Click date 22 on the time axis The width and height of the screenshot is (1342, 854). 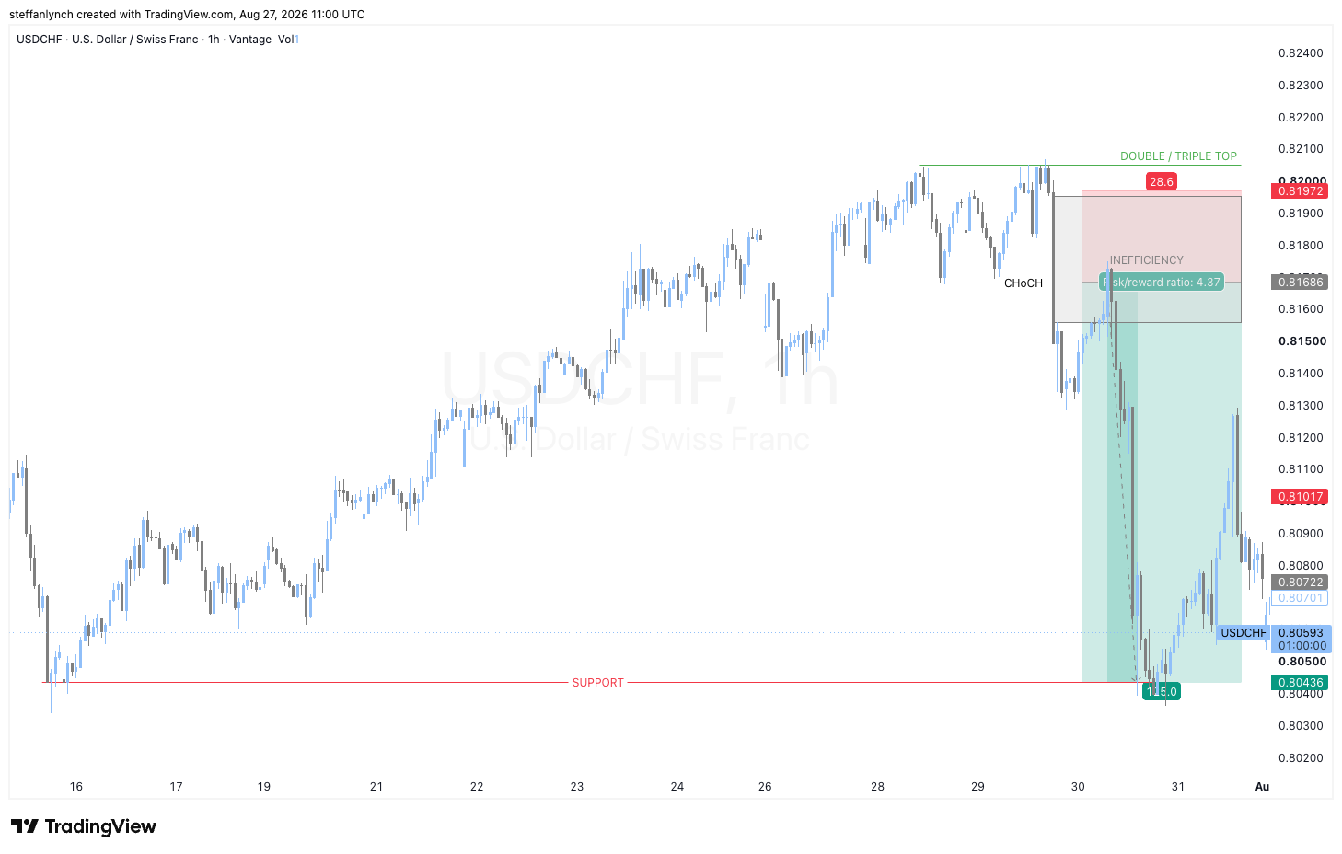(477, 787)
